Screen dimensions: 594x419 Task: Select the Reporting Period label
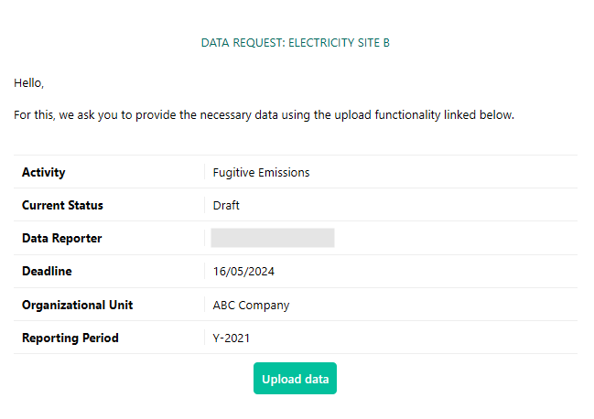pyautogui.click(x=70, y=338)
